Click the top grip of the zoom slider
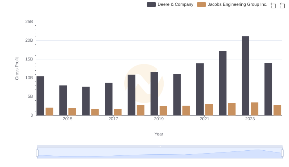The height and width of the screenshot is (167, 289). [x=160, y=146]
